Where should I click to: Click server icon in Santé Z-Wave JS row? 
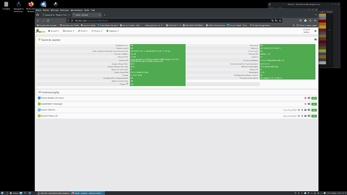299,116
